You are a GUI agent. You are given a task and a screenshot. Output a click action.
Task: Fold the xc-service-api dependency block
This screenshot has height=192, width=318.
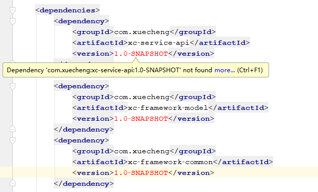tap(12, 21)
